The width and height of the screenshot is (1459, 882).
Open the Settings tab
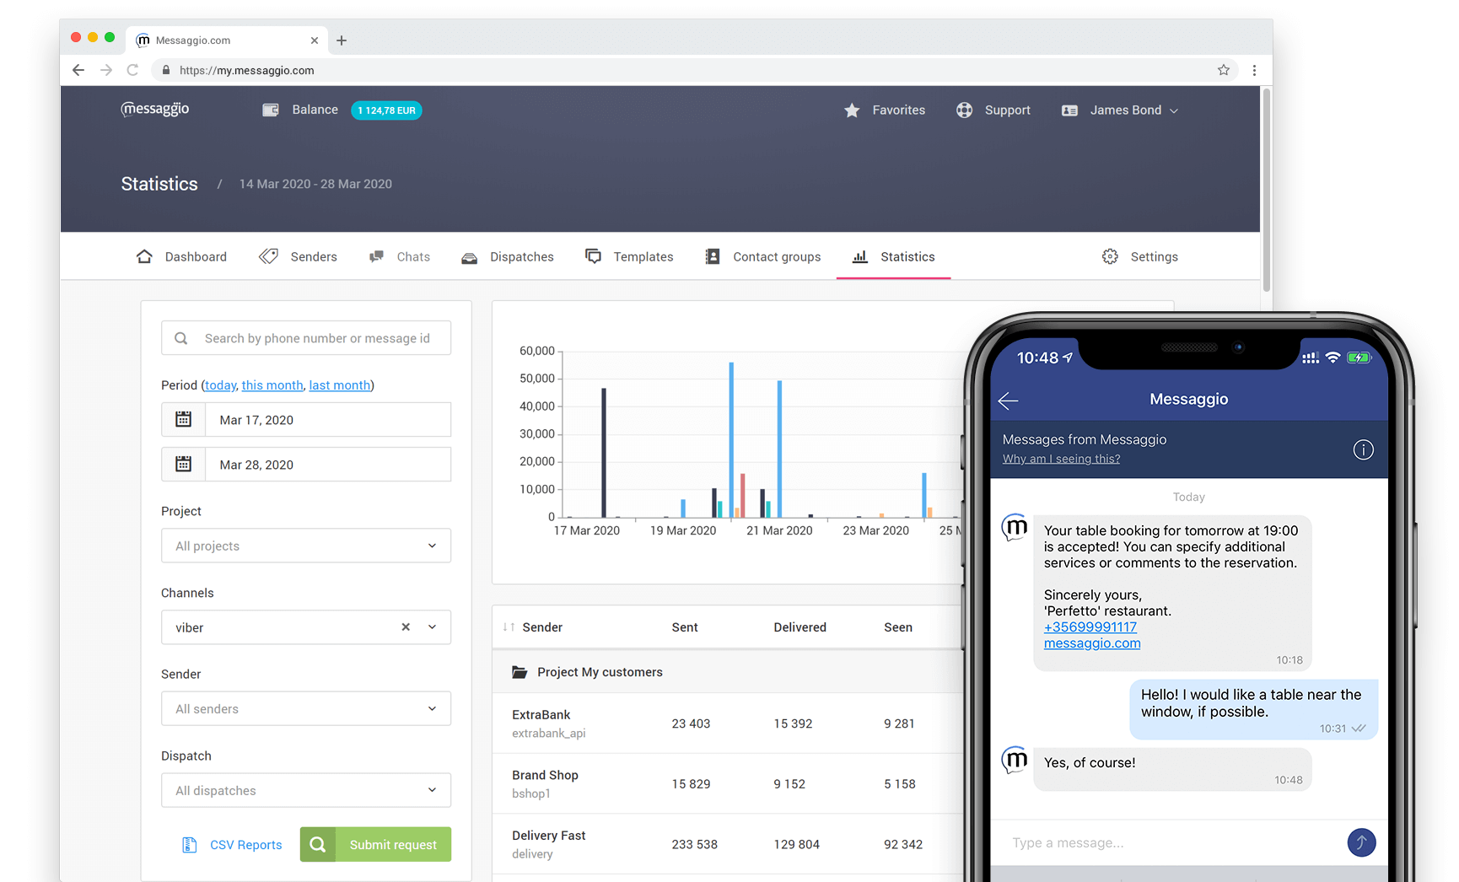click(x=1140, y=256)
